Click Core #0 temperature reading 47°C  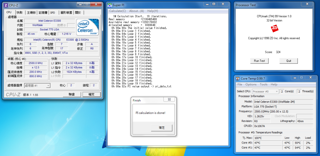click(267, 143)
